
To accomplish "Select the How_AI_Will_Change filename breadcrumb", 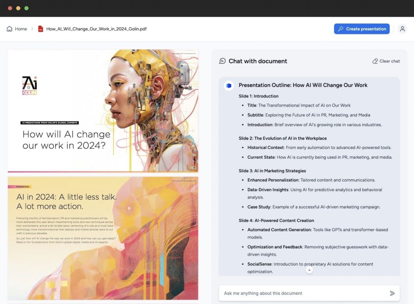I will click(95, 29).
